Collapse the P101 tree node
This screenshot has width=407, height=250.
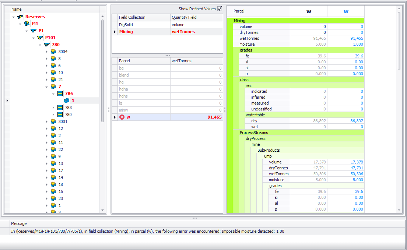click(34, 38)
